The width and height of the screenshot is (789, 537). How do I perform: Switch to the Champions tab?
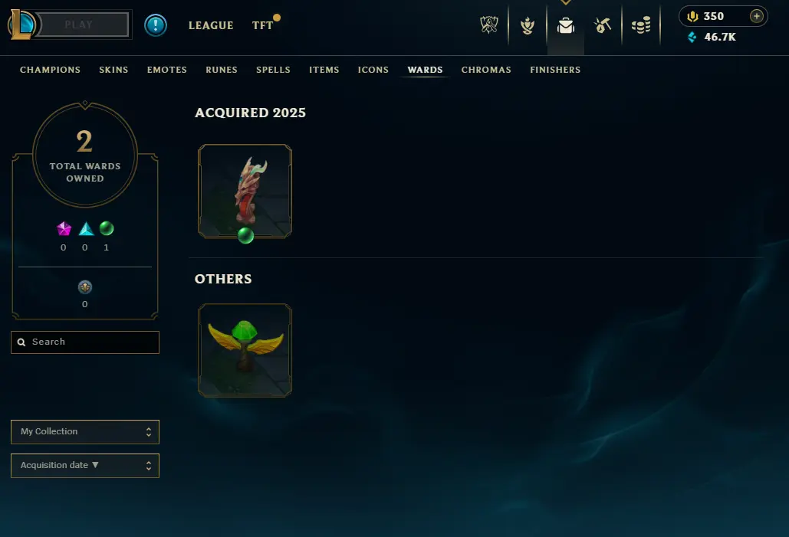coord(51,70)
